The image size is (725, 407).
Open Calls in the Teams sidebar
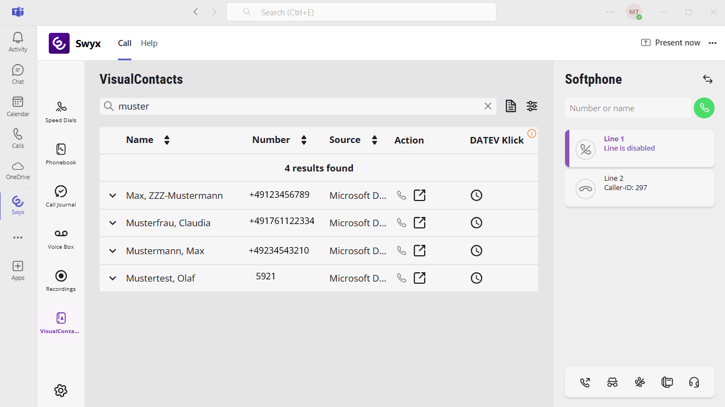pyautogui.click(x=18, y=139)
